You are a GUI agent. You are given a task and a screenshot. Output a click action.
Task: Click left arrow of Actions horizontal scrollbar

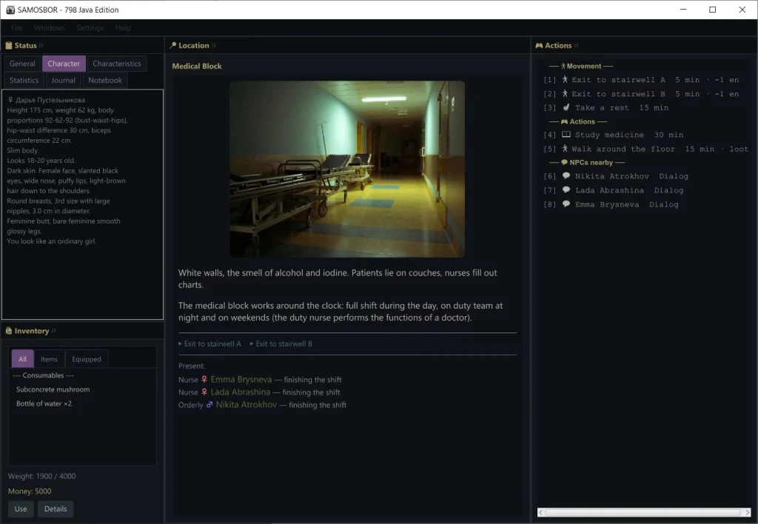pos(541,512)
